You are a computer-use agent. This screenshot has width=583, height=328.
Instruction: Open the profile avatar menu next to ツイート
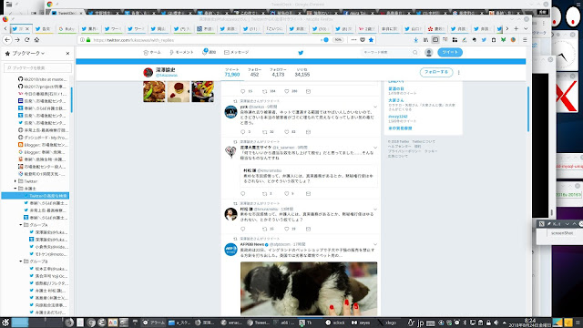pos(429,53)
